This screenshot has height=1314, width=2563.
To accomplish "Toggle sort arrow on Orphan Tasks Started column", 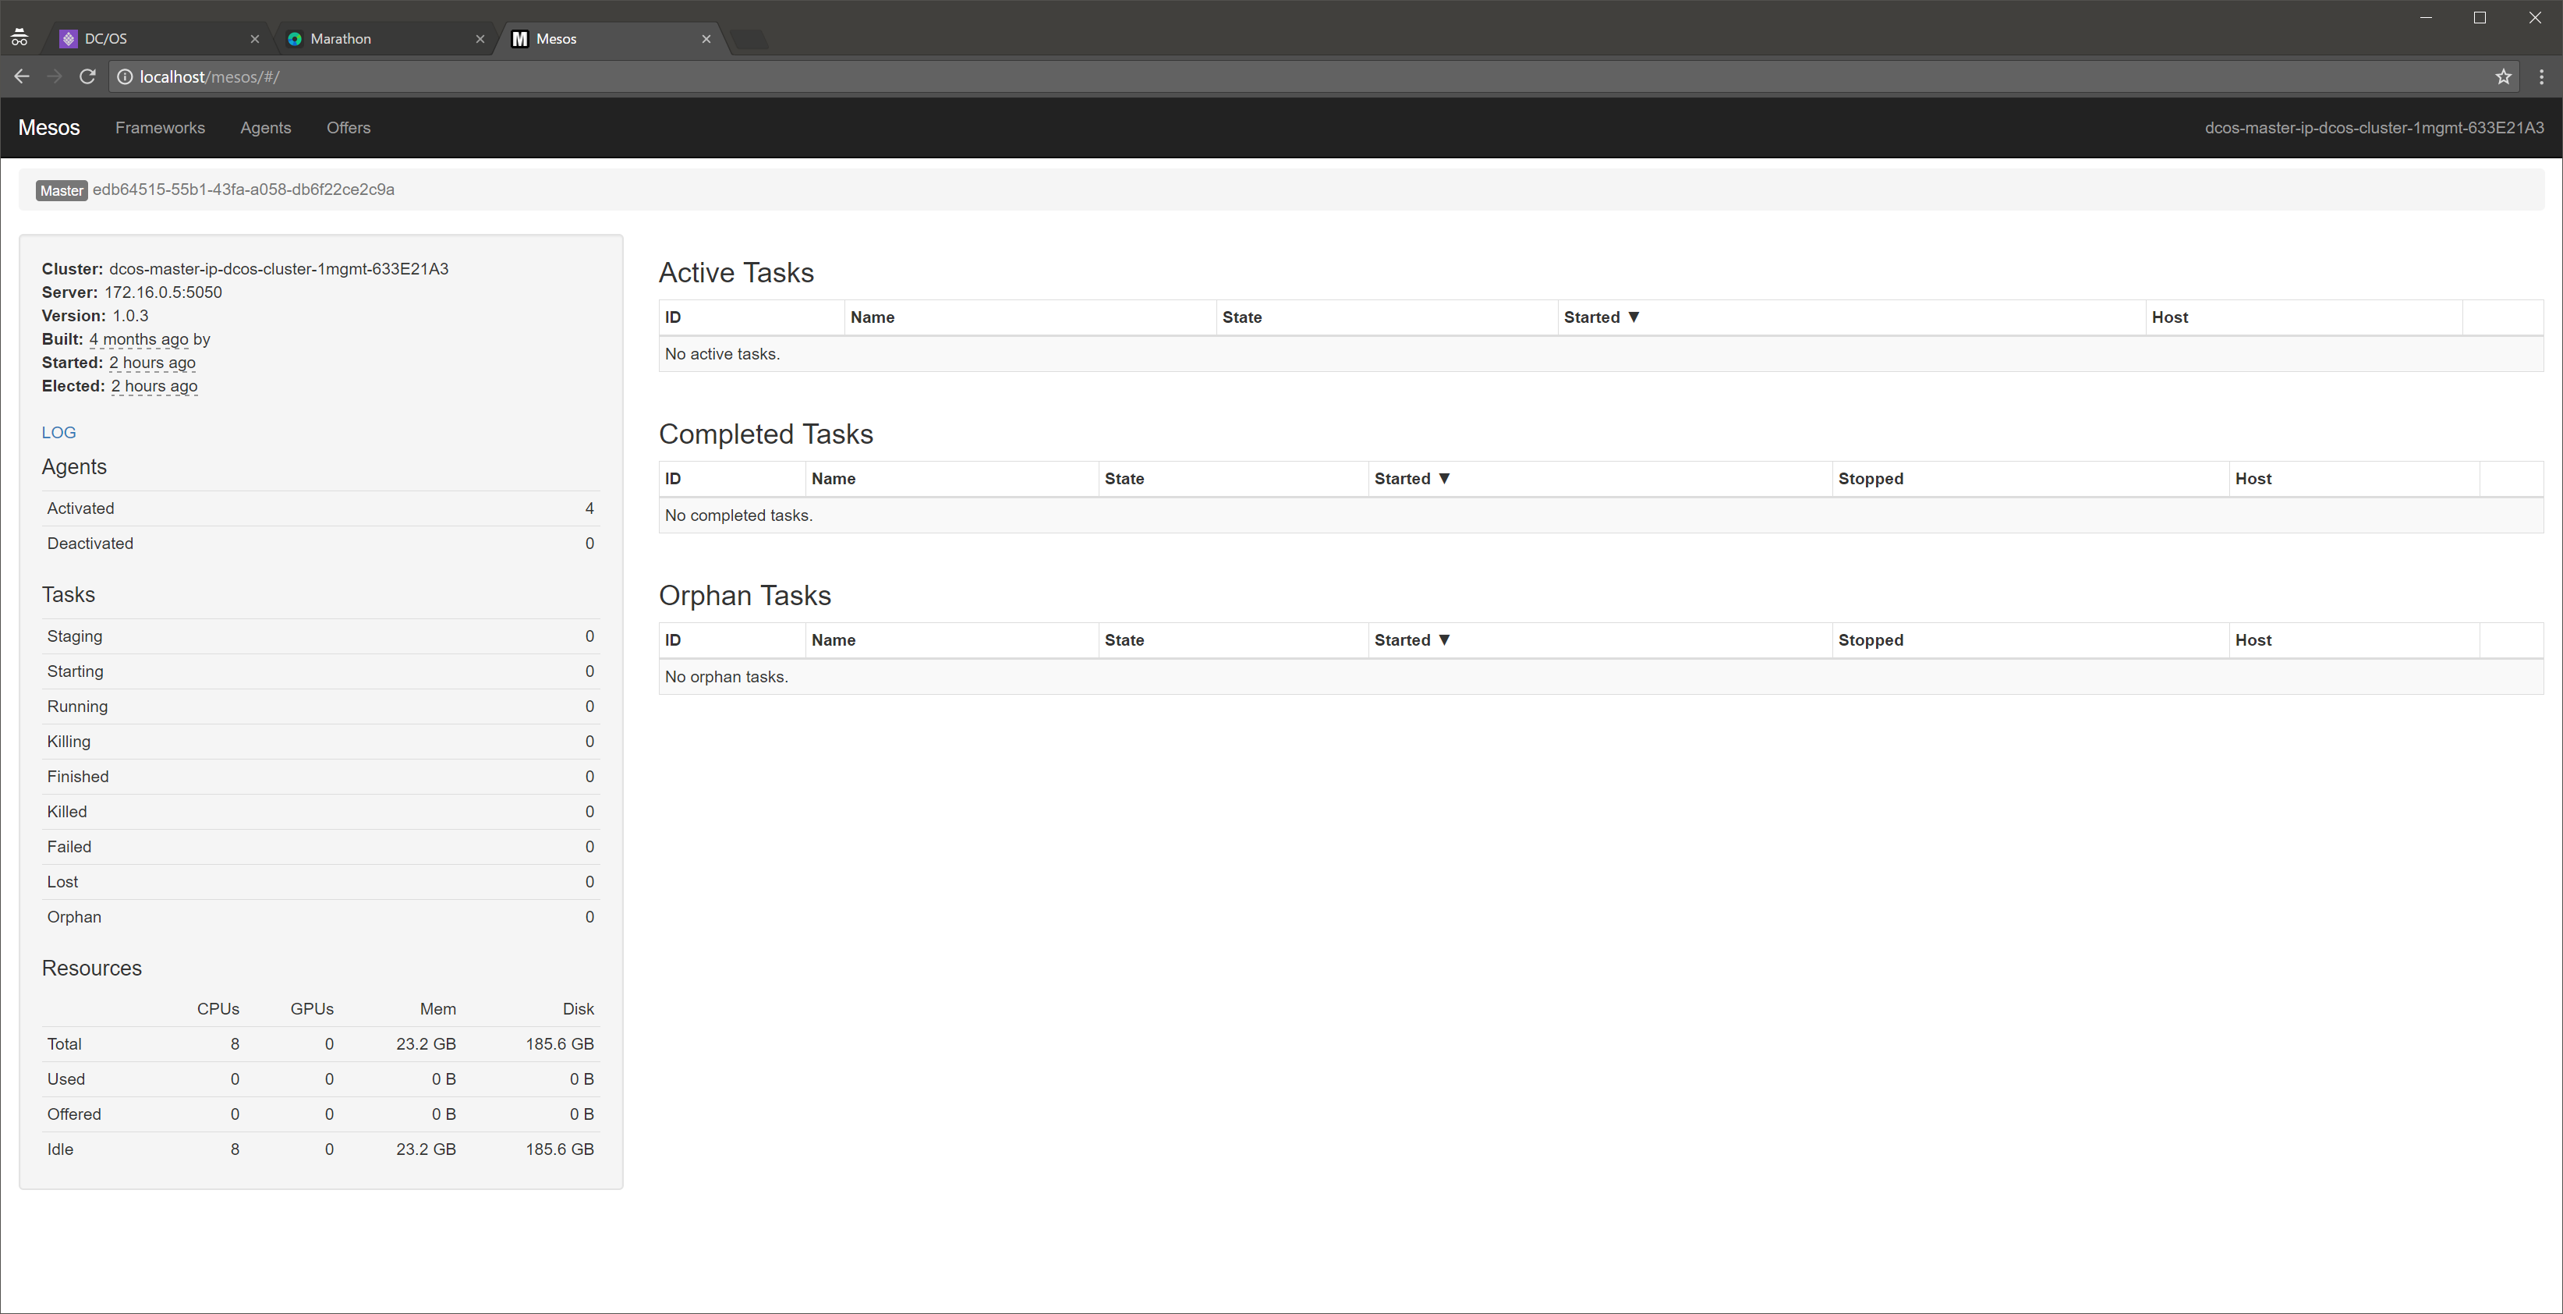I will [1443, 639].
